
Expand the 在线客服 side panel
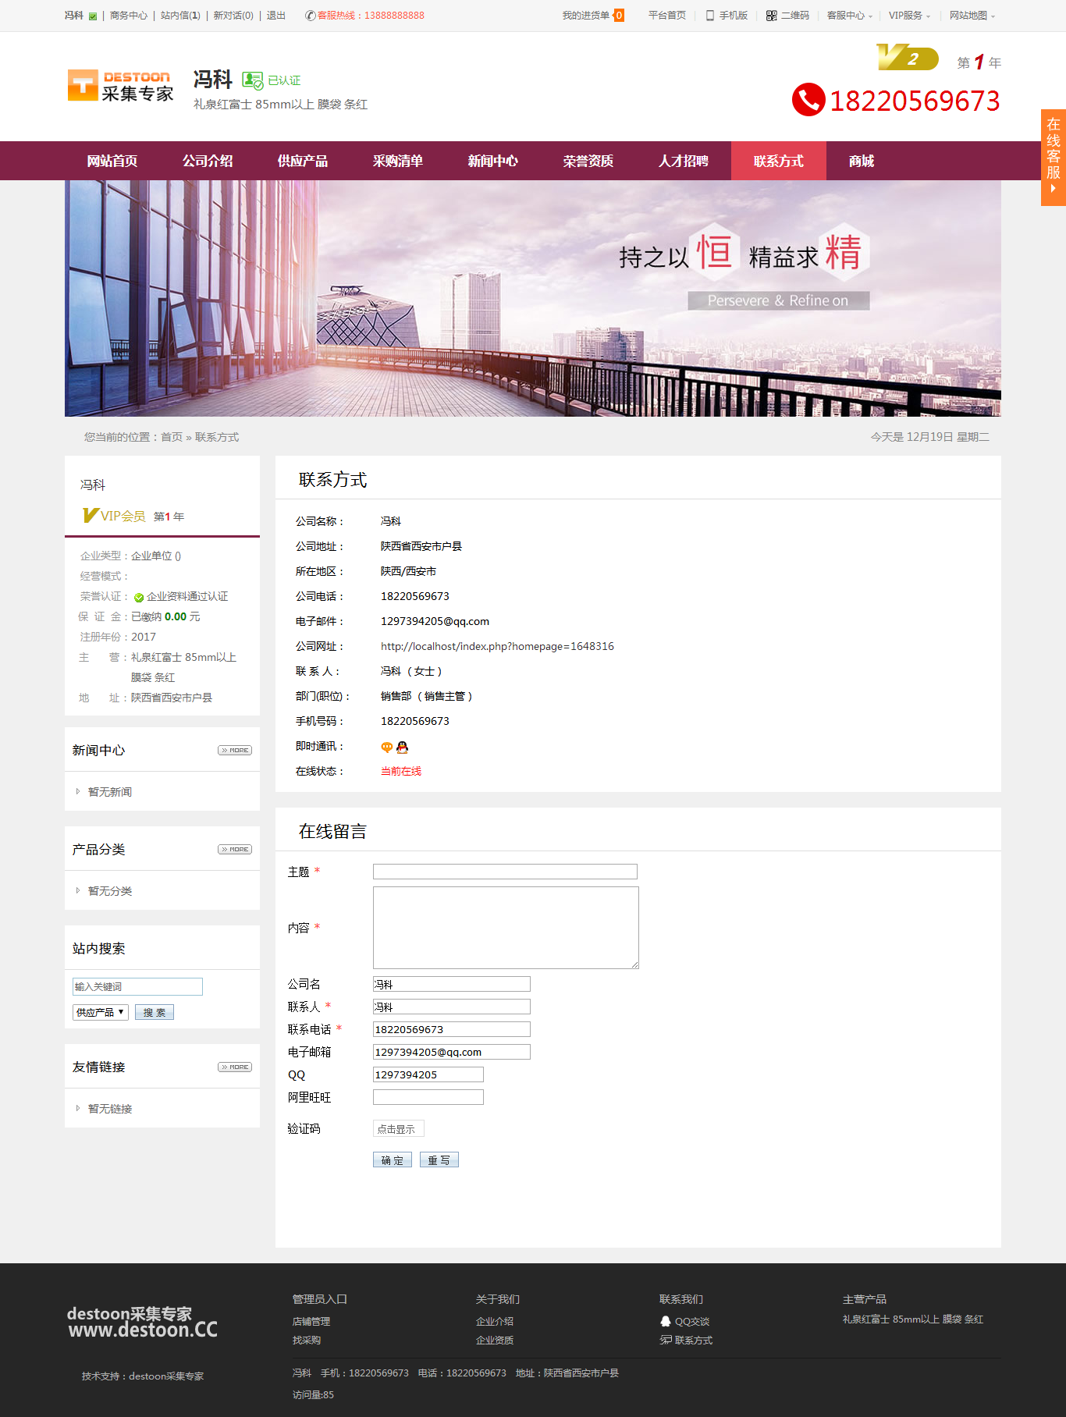(x=1053, y=157)
